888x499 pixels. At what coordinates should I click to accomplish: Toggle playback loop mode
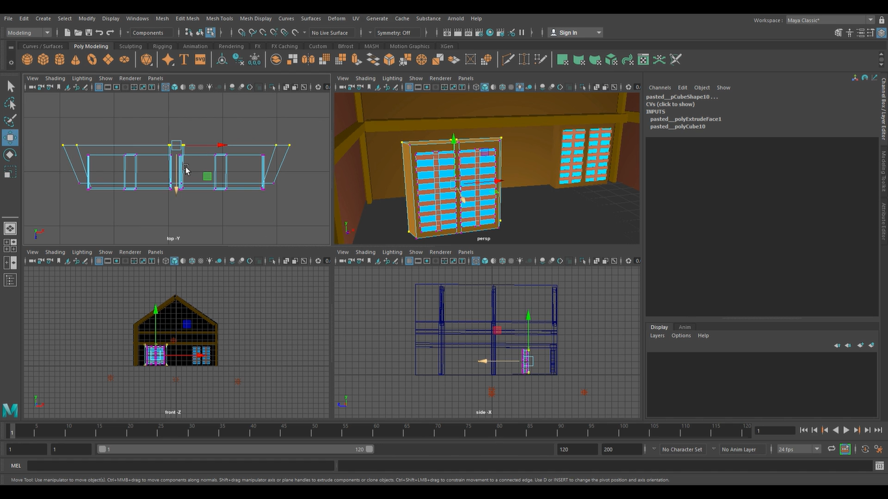831,449
